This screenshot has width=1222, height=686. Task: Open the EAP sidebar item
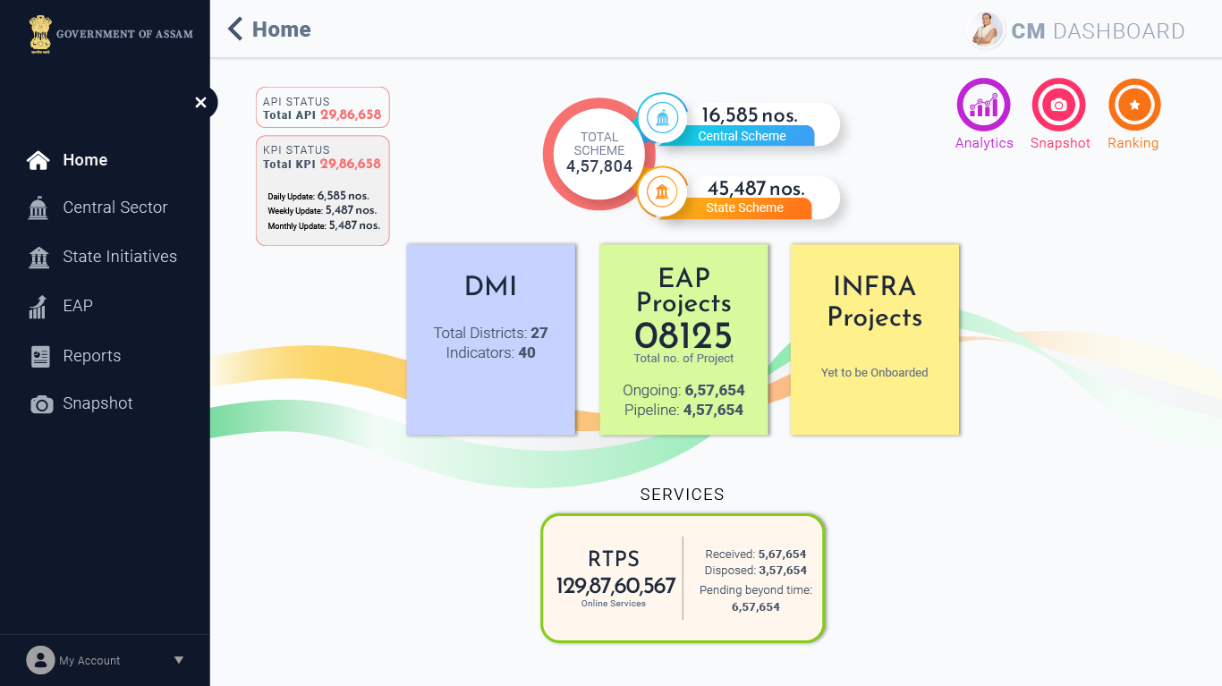(x=77, y=306)
